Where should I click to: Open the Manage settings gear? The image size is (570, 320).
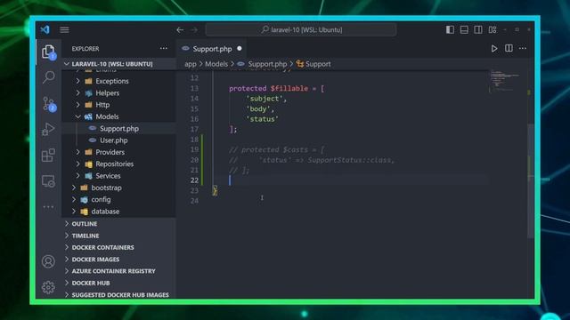(48, 287)
